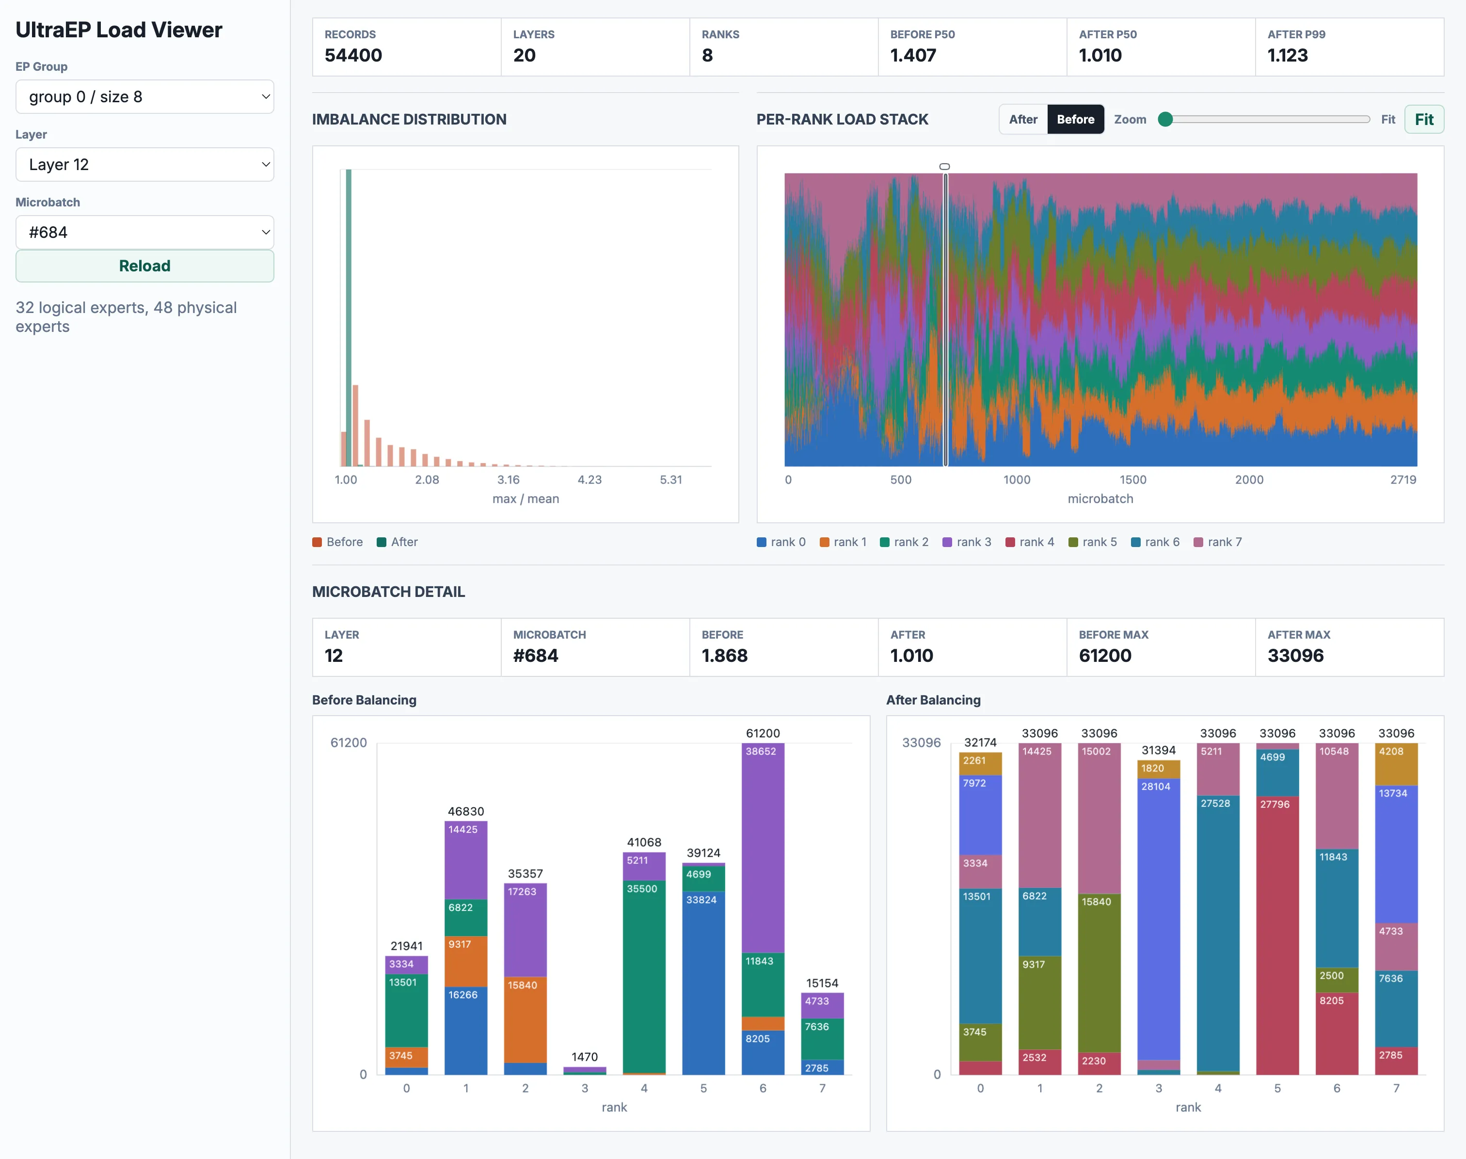Image resolution: width=1466 pixels, height=1159 pixels.
Task: Click the Reload button
Action: pos(144,266)
